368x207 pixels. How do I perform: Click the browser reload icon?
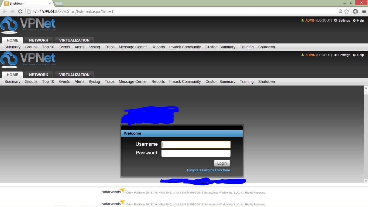coord(20,12)
